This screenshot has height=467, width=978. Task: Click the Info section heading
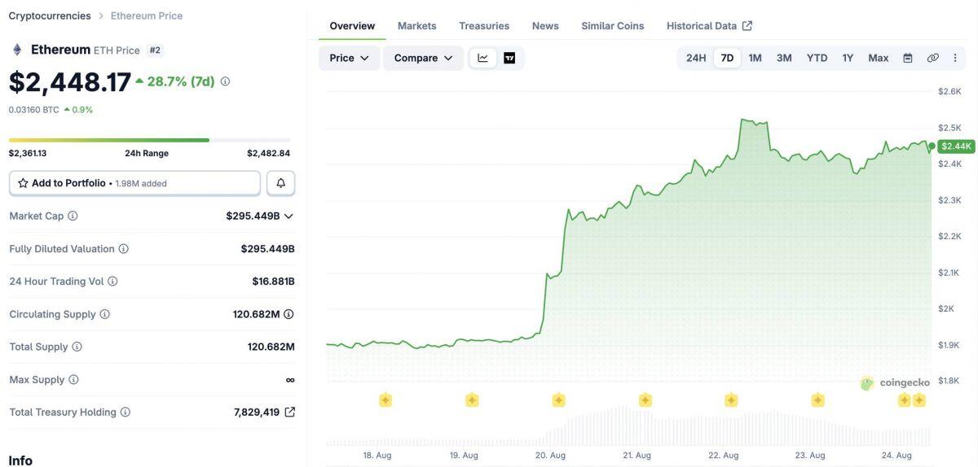point(20,460)
